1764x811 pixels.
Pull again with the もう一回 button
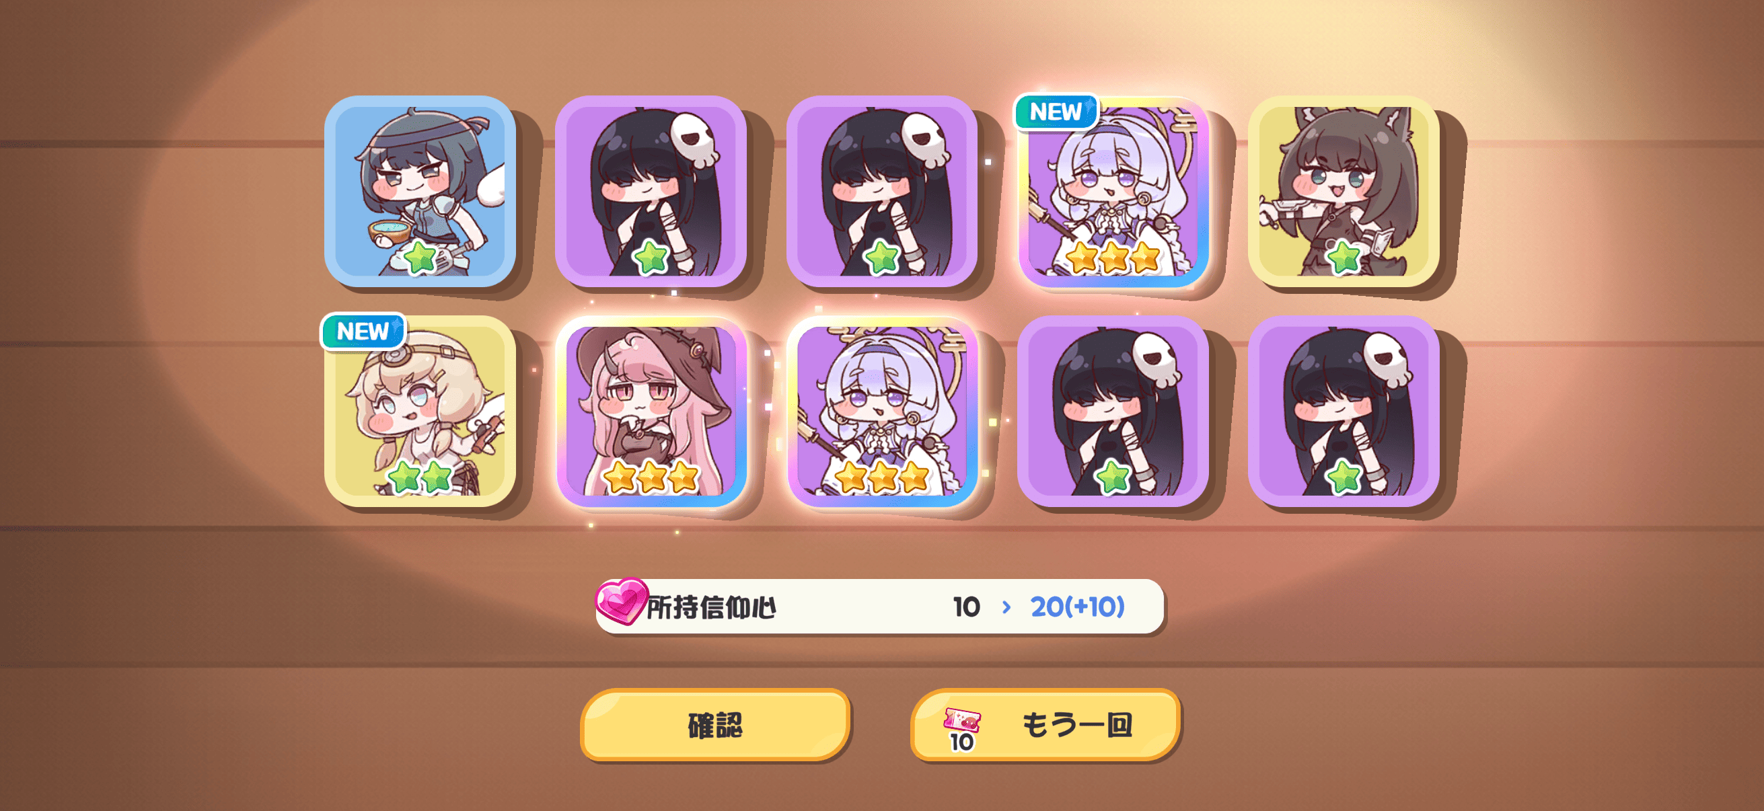point(1045,725)
